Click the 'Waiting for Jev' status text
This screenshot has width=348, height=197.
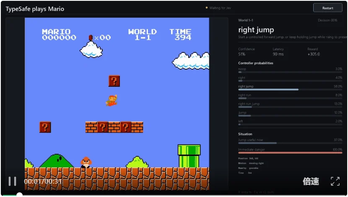point(220,8)
